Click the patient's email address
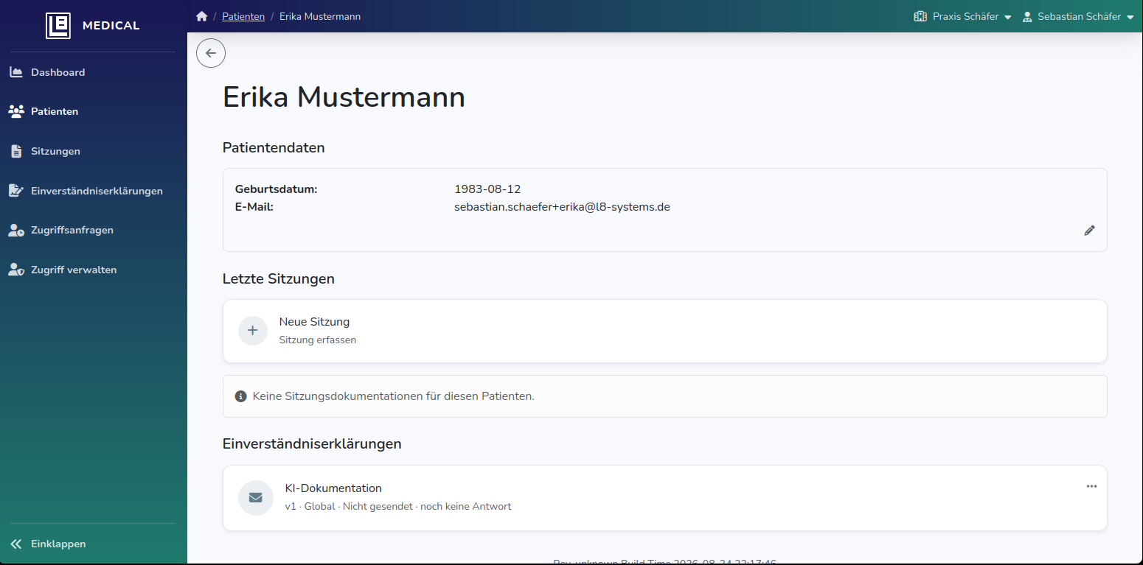1143x565 pixels. pos(562,207)
